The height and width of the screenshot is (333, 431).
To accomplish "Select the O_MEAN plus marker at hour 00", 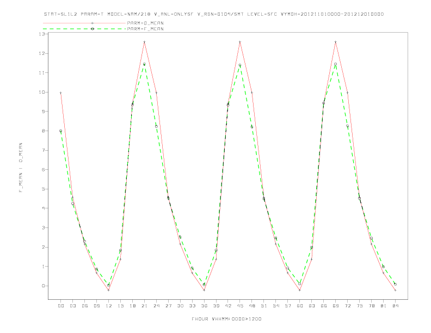I will click(61, 93).
